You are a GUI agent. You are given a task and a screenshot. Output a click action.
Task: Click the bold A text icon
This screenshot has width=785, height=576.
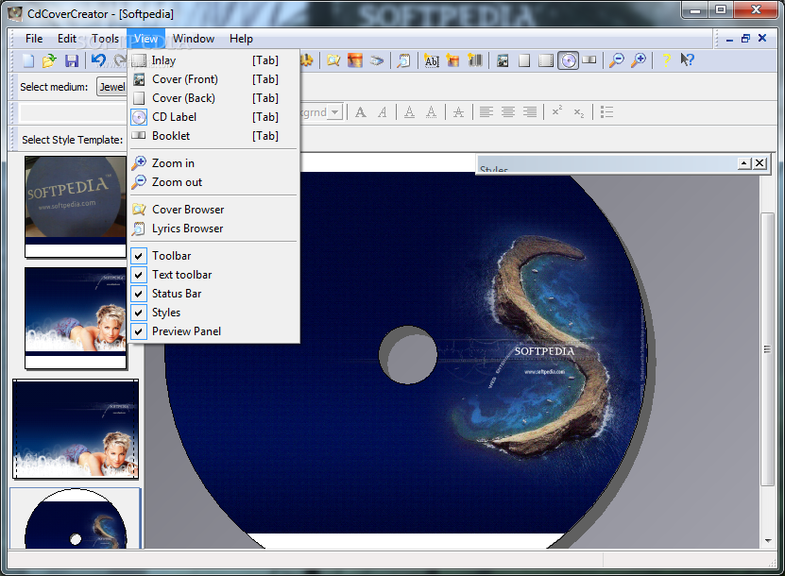pos(361,112)
